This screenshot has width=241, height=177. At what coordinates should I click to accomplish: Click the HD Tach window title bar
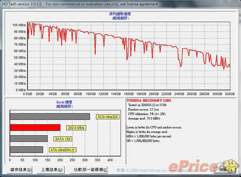click(x=120, y=4)
